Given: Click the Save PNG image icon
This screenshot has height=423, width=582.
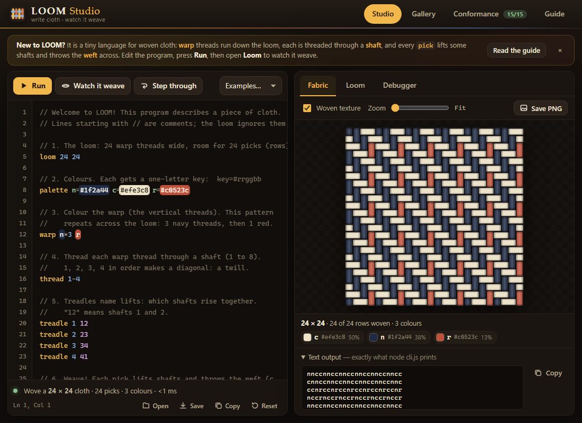Looking at the screenshot, I should 524,108.
